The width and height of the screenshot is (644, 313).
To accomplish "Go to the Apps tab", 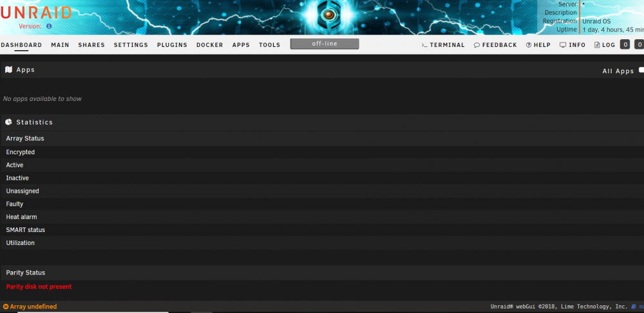I will coord(241,45).
